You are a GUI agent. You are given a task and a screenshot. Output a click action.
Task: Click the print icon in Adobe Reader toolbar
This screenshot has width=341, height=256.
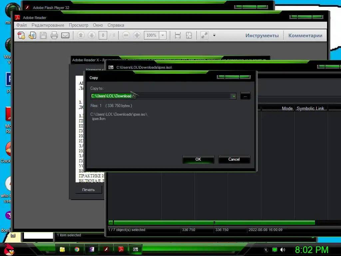[x=54, y=35]
